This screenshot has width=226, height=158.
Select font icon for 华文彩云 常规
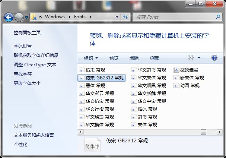point(82,94)
